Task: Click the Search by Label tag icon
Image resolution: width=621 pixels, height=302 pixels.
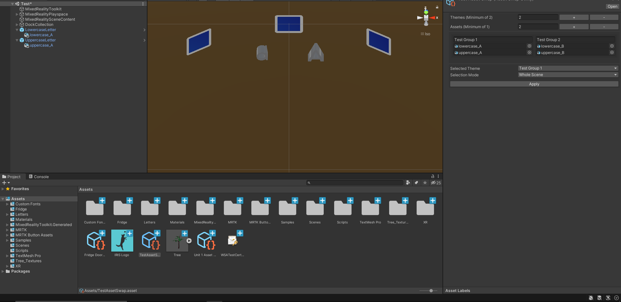Action: (417, 183)
